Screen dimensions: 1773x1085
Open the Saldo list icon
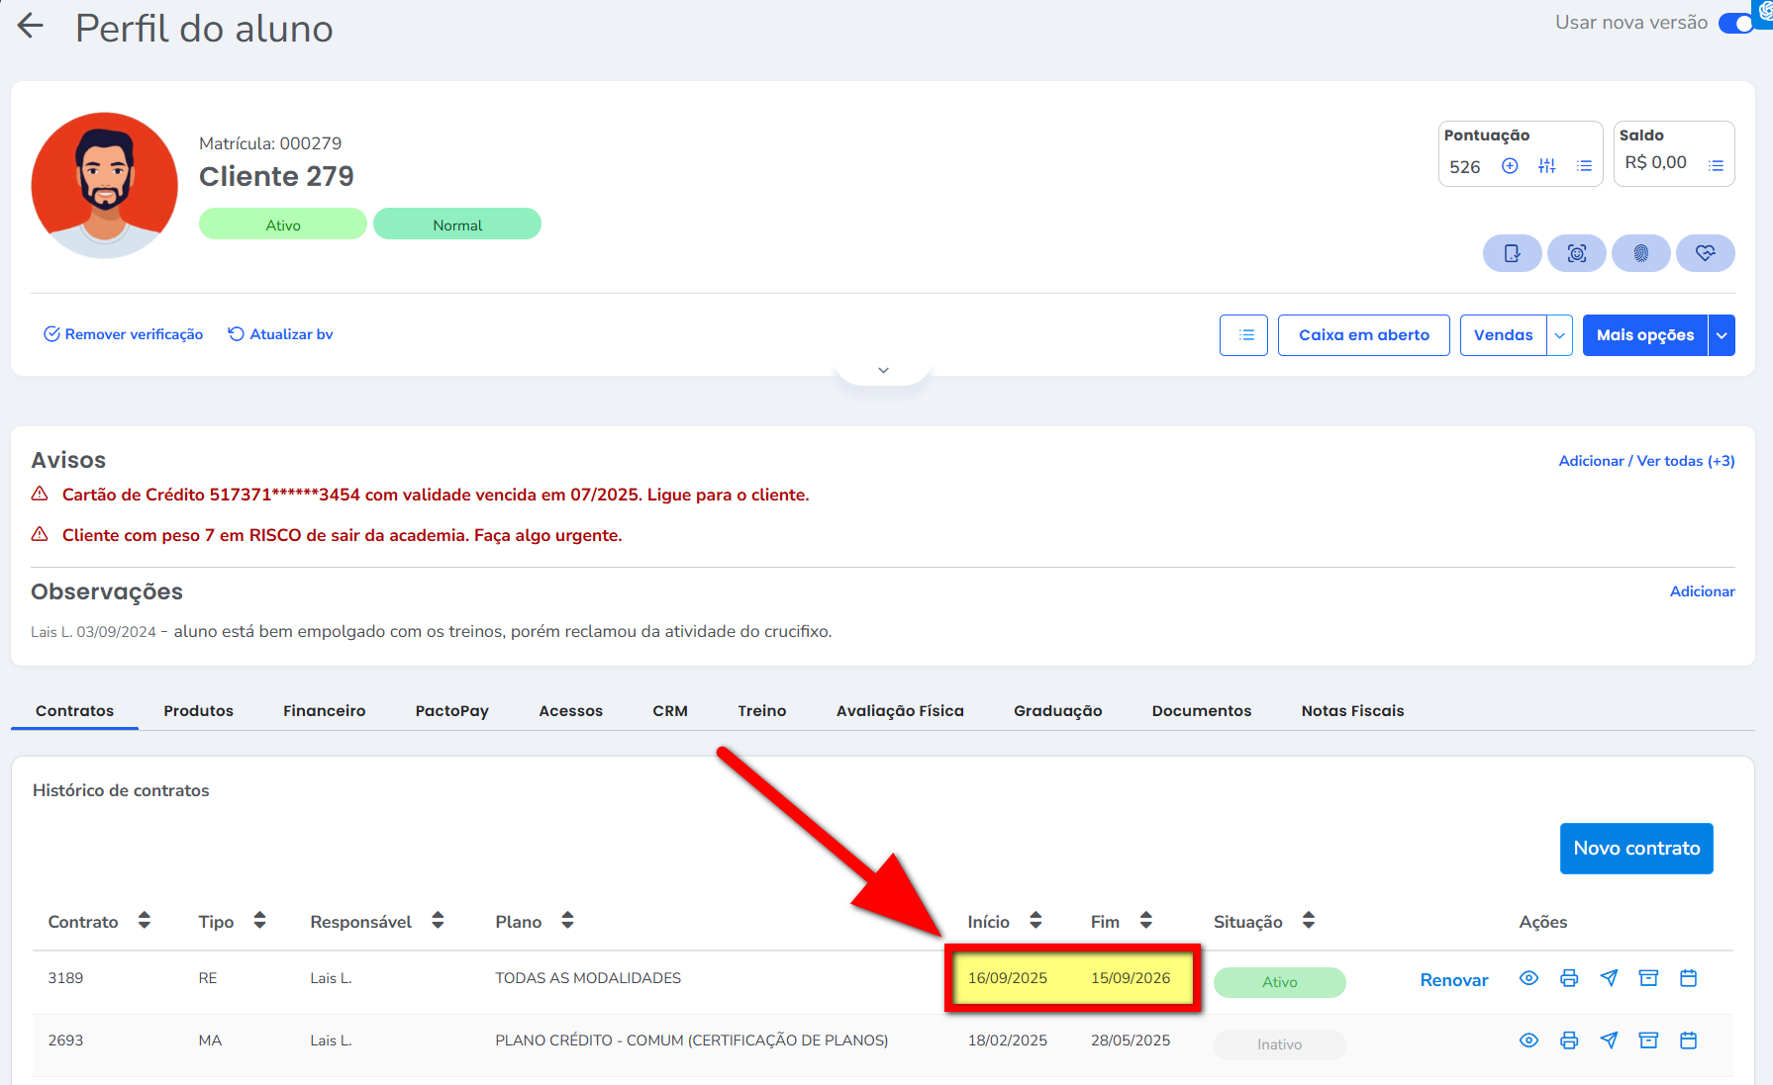point(1716,166)
